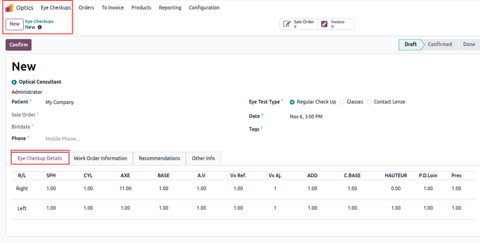Click the Invoice pencil icon

pyautogui.click(x=325, y=24)
